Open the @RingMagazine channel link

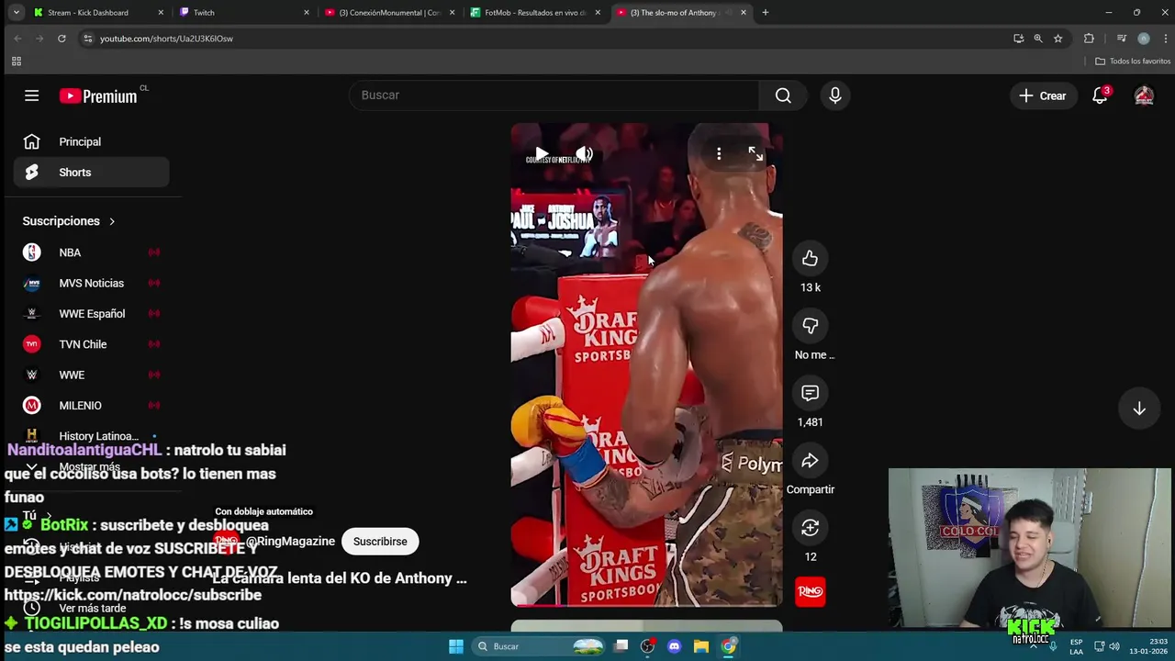(x=289, y=542)
